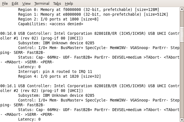Open the Terminal menu
184x122 pixels.
[x=42, y=4]
